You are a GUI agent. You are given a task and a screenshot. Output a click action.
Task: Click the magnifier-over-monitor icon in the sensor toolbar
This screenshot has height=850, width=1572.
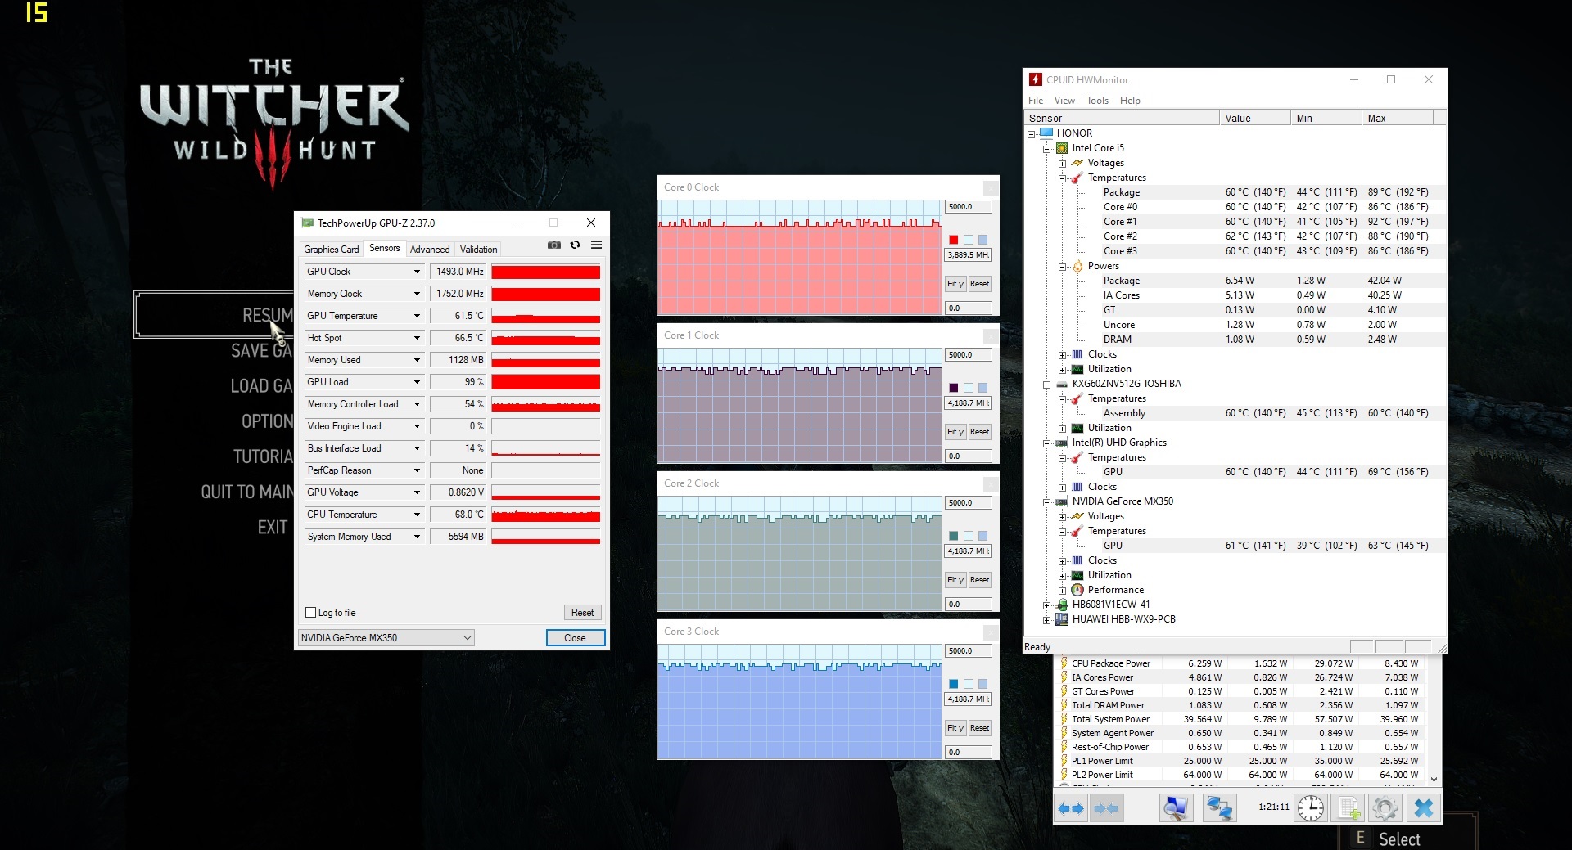pos(1176,808)
